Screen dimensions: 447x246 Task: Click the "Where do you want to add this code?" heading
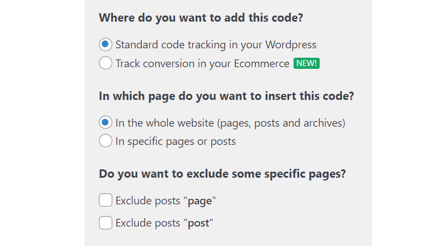[201, 17]
